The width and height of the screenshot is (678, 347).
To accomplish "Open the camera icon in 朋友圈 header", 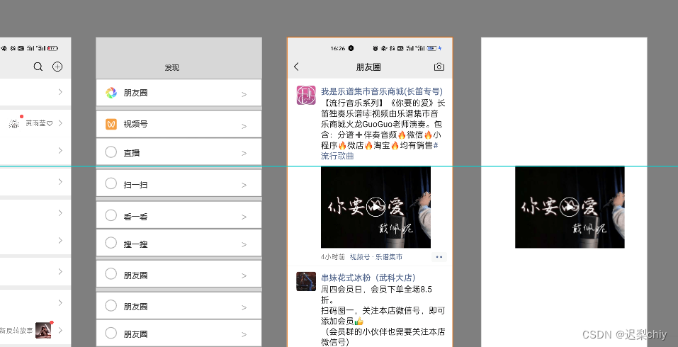I will (439, 67).
